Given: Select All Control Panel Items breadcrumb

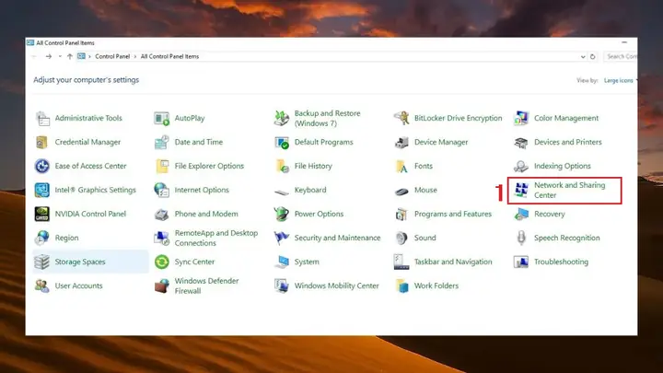Looking at the screenshot, I should click(169, 56).
